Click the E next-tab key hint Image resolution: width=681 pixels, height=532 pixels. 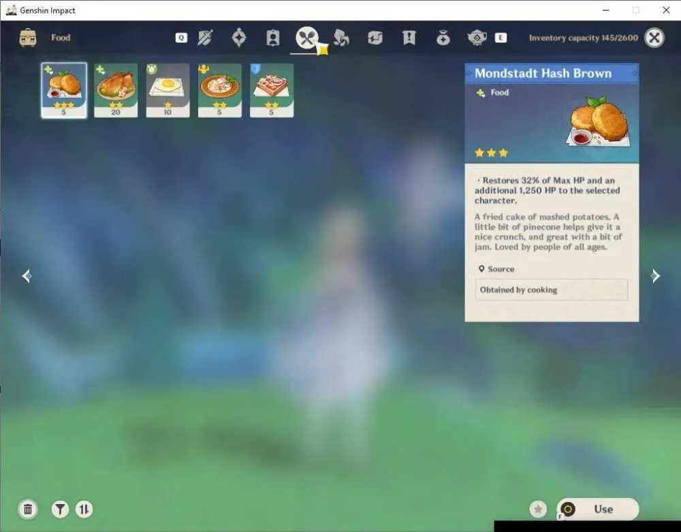pos(501,37)
